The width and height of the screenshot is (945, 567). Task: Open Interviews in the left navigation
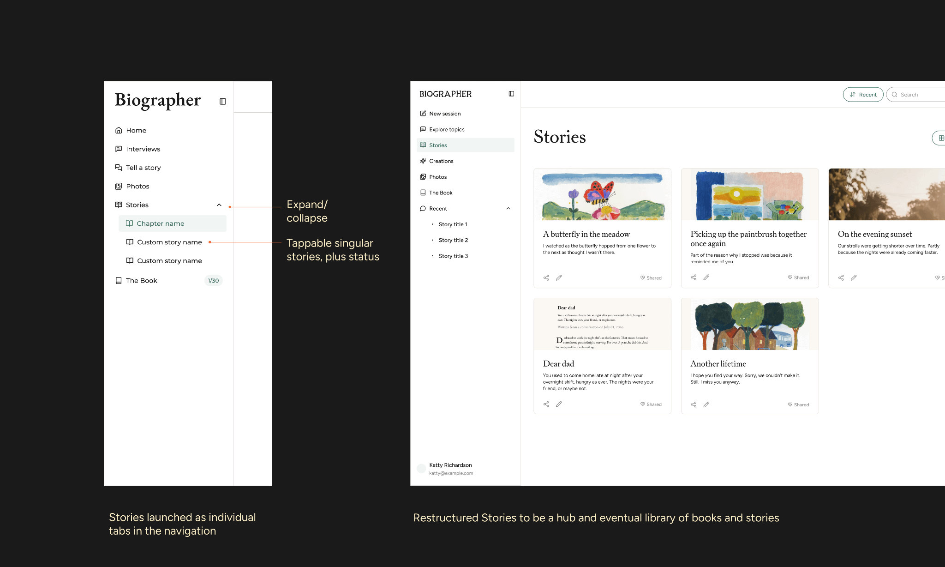138,149
